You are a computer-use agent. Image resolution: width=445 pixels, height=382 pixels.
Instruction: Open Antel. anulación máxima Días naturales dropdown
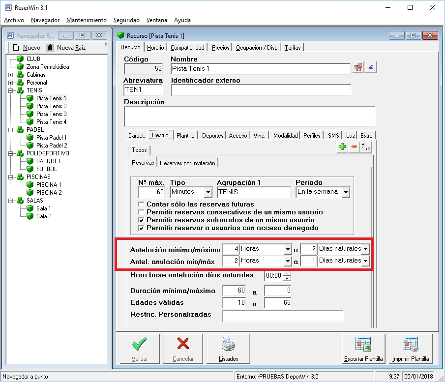365,261
